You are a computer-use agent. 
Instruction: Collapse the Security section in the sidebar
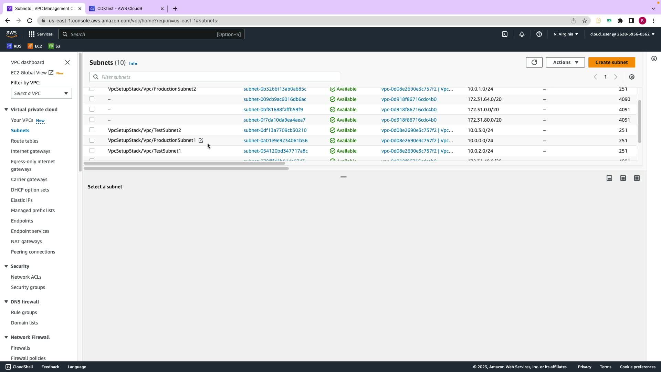(x=6, y=266)
